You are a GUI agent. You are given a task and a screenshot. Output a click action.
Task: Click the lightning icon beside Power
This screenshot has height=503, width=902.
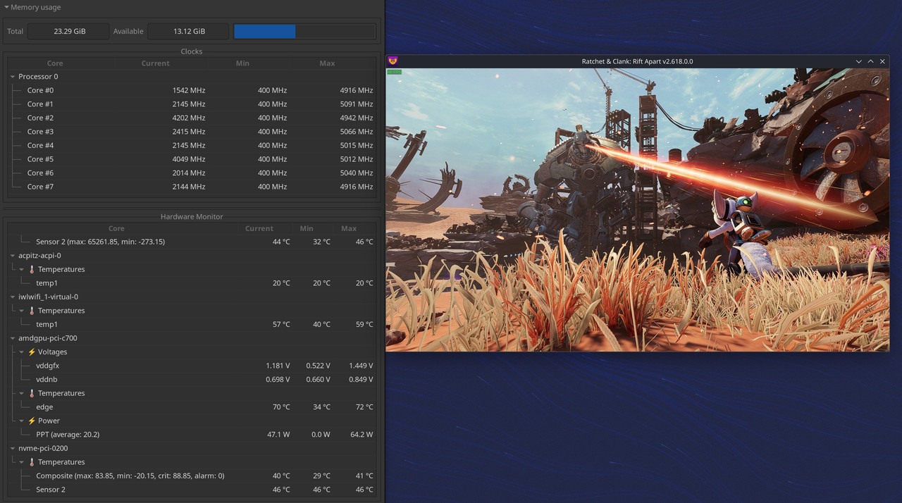tap(32, 421)
